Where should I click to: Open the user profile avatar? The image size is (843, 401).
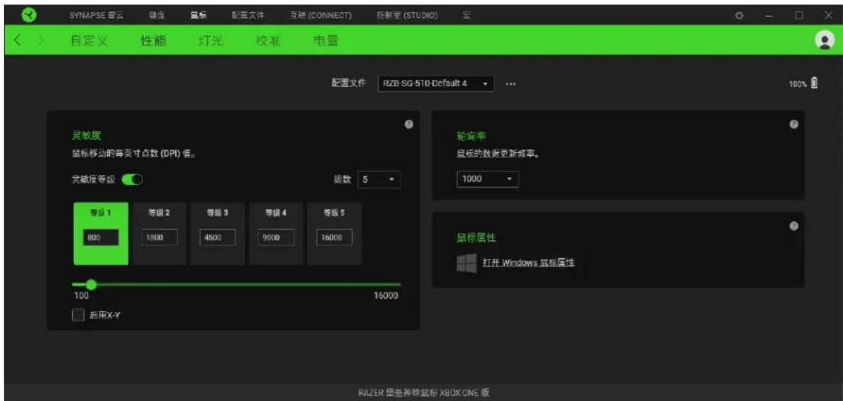824,40
